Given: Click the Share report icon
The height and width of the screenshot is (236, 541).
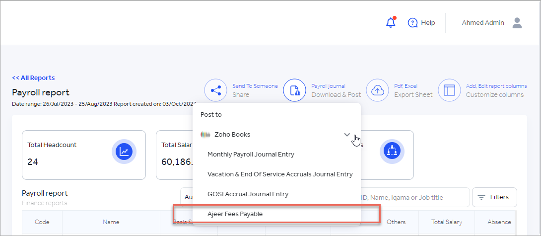Looking at the screenshot, I should tap(215, 90).
